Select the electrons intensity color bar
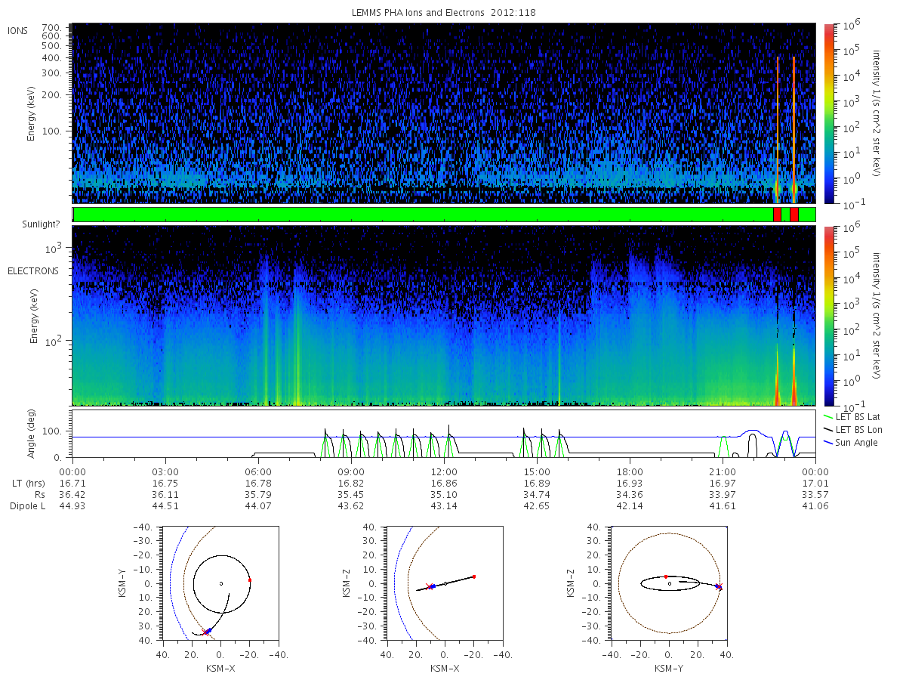Screen dimensions: 906x680 click(828, 316)
